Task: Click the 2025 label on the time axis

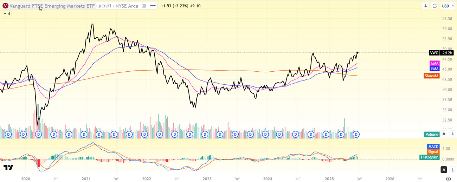Action: point(329,179)
